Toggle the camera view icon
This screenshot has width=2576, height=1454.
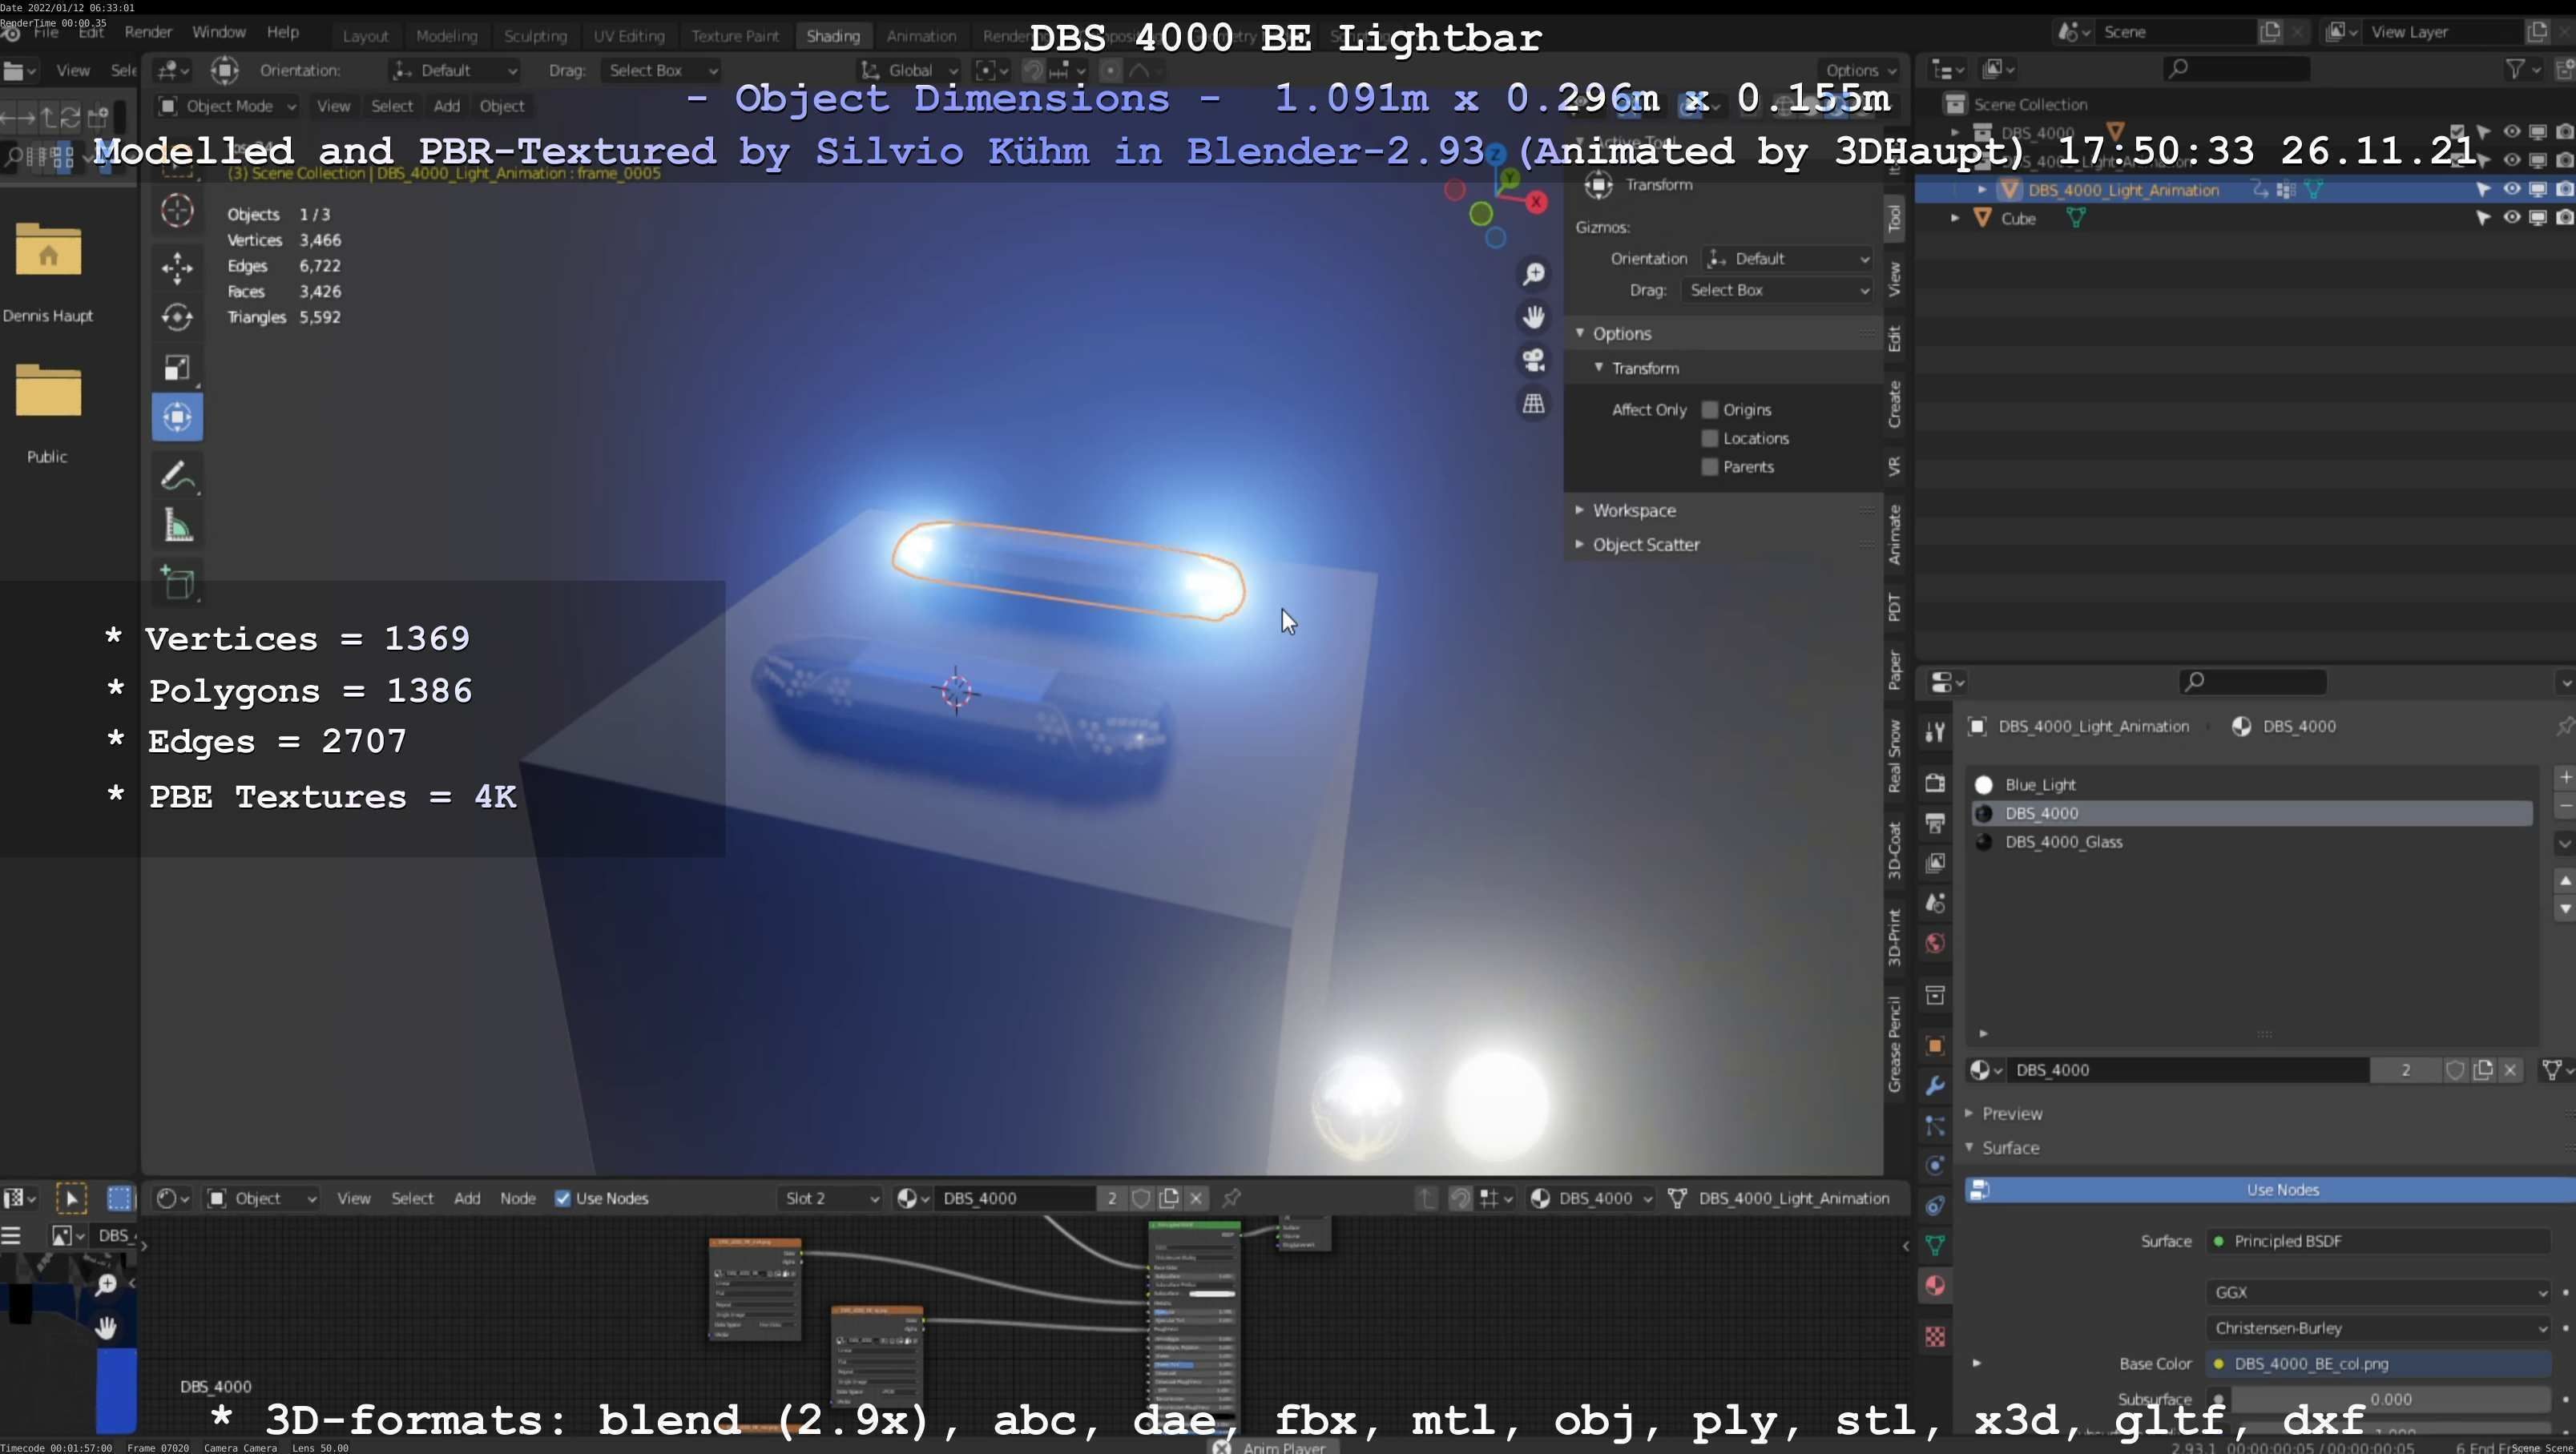pyautogui.click(x=1533, y=360)
